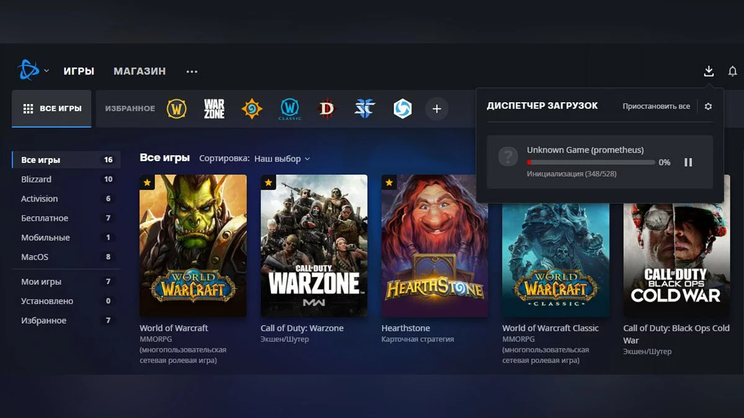The width and height of the screenshot is (744, 418).
Task: Open the Наш выбор sort dropdown
Action: coord(282,159)
